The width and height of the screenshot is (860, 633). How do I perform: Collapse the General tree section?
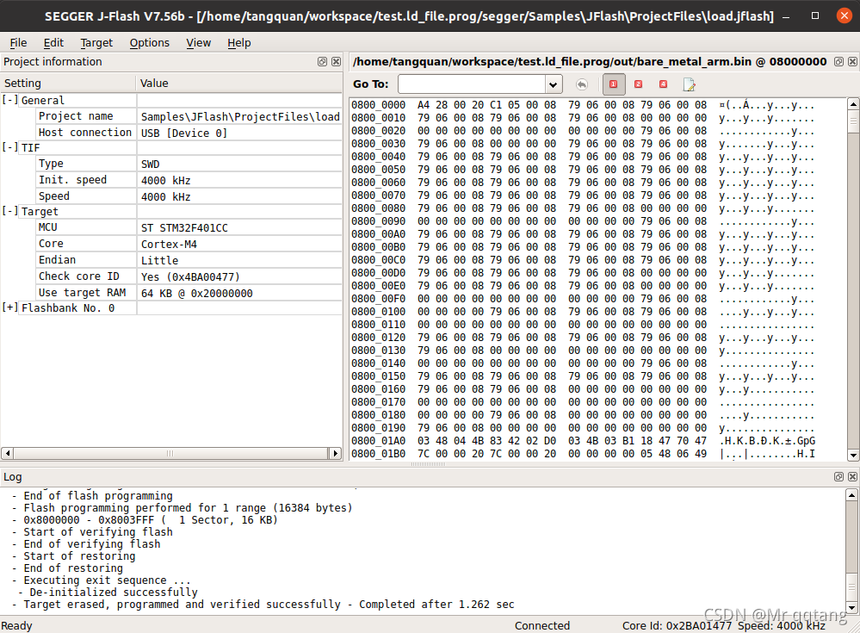pyautogui.click(x=9, y=100)
